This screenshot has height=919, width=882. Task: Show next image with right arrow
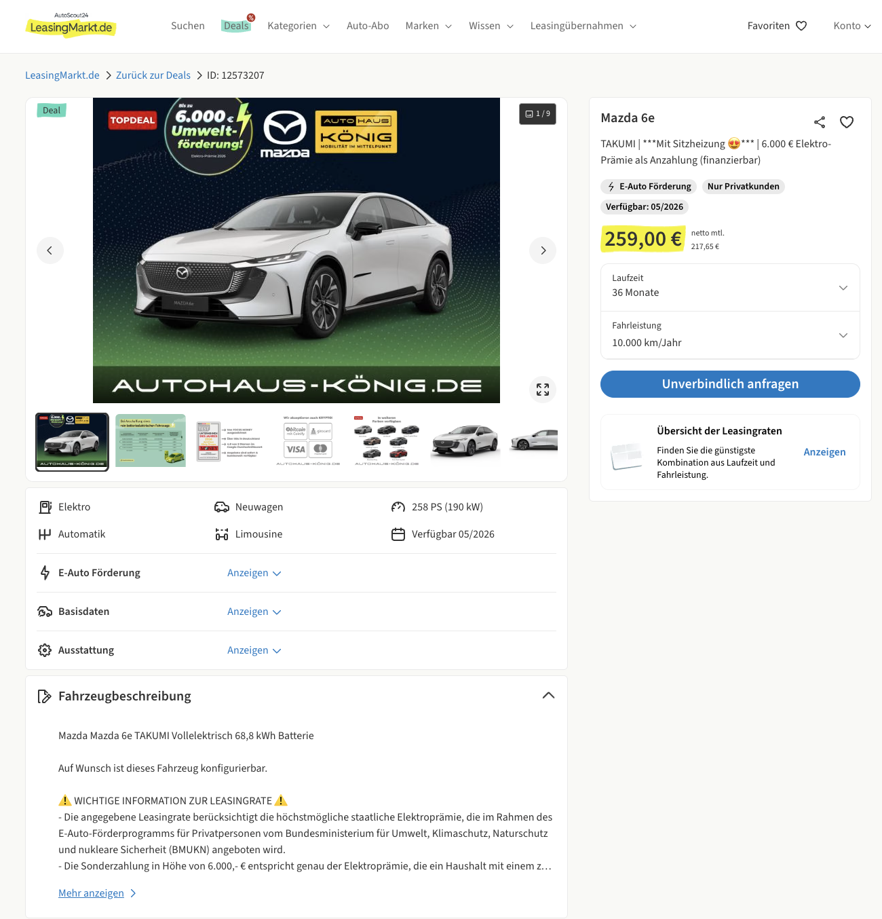point(543,250)
